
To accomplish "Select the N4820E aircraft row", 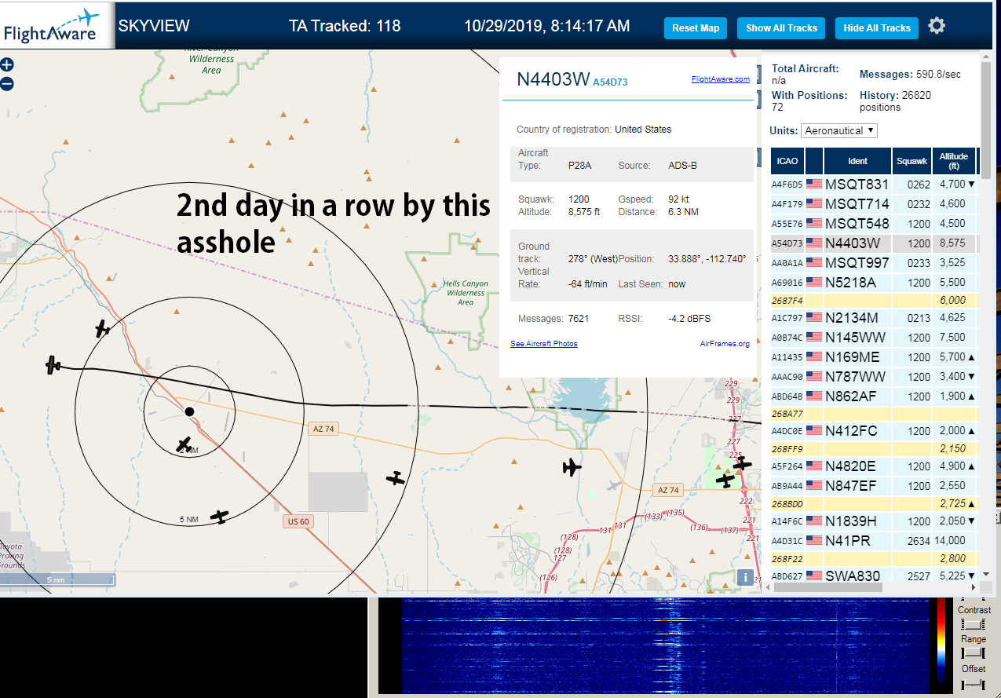I will click(x=874, y=466).
